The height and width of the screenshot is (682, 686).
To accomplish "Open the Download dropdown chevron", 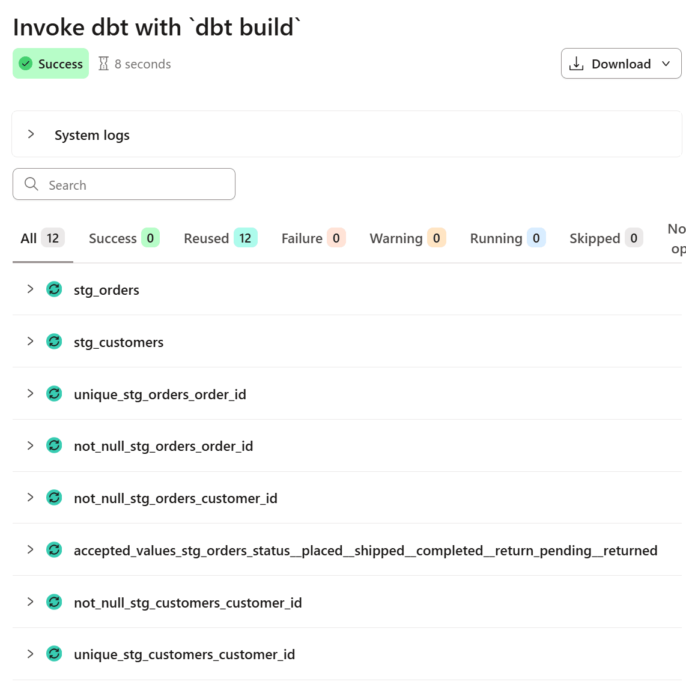I will point(666,64).
